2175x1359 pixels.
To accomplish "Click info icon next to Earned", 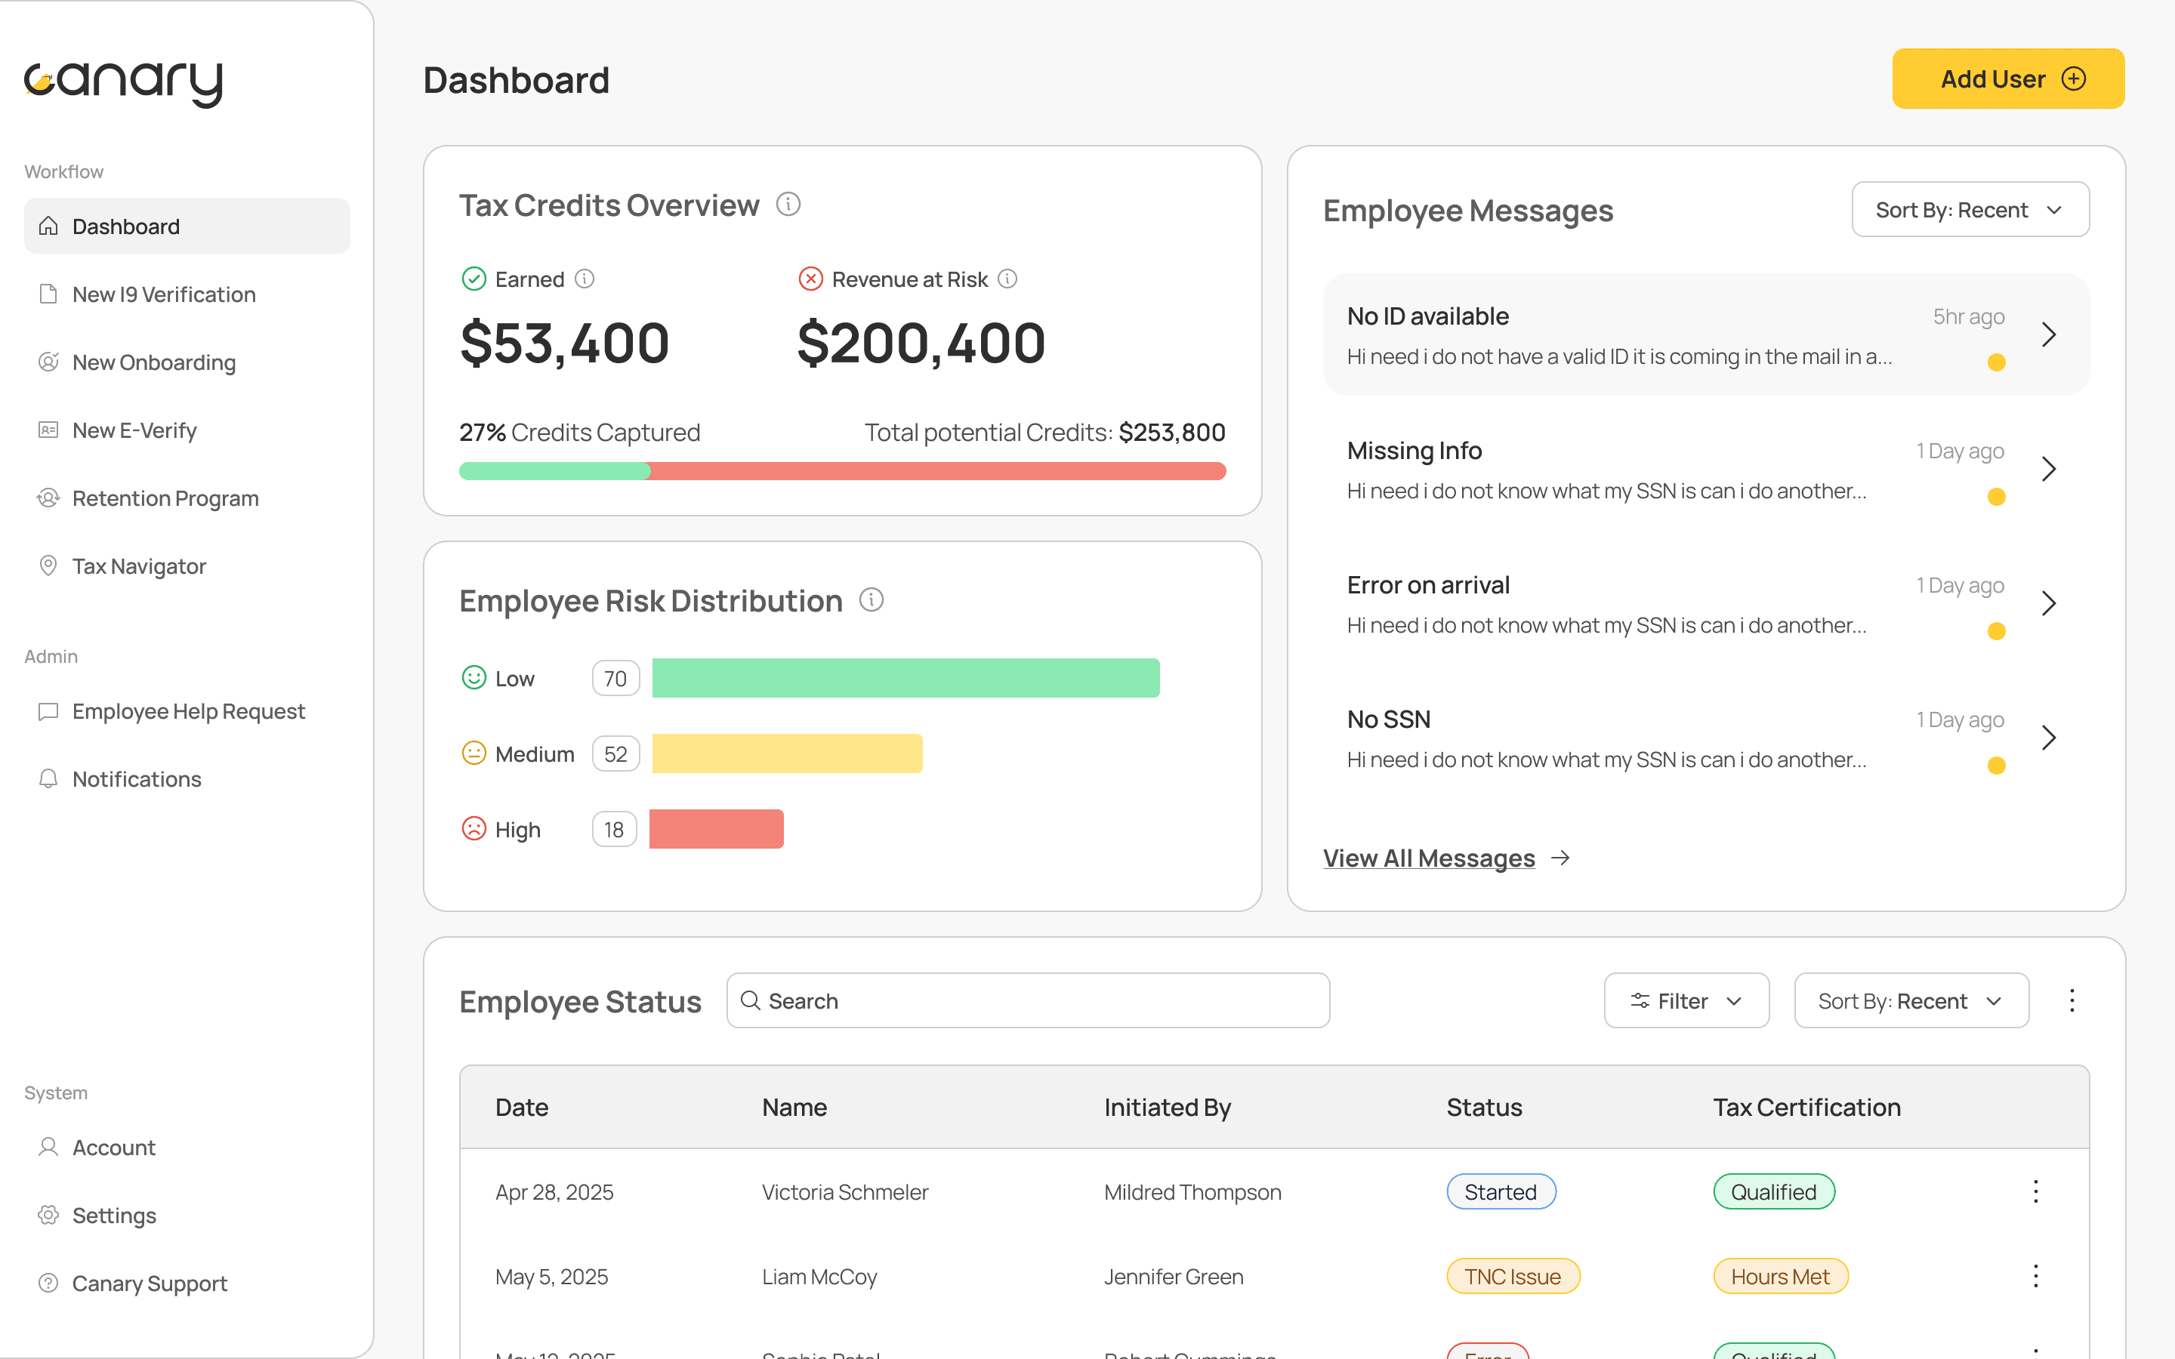I will pos(585,279).
